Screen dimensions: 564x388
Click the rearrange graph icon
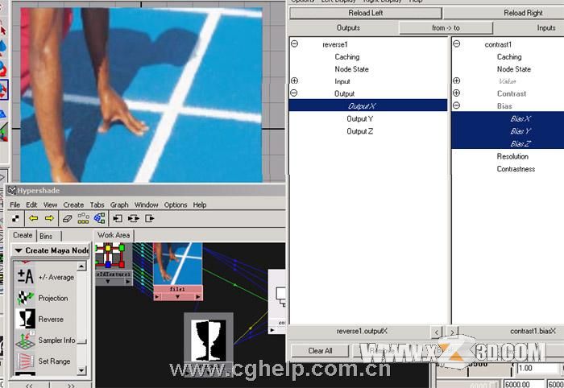pos(84,218)
